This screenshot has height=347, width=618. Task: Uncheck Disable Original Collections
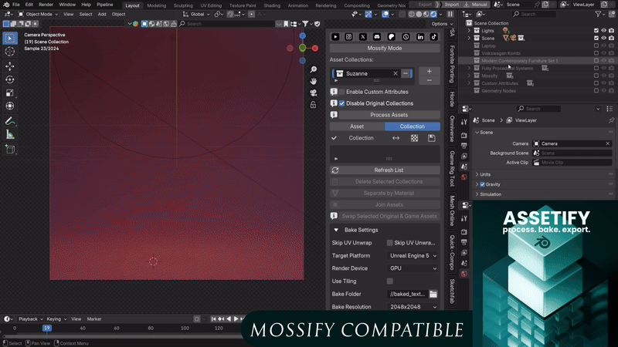pos(341,103)
